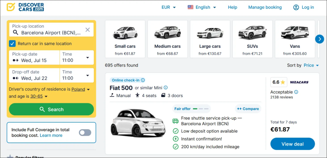This screenshot has width=327, height=158.
Task: Click the '695 offers found' text
Action: coord(122,65)
